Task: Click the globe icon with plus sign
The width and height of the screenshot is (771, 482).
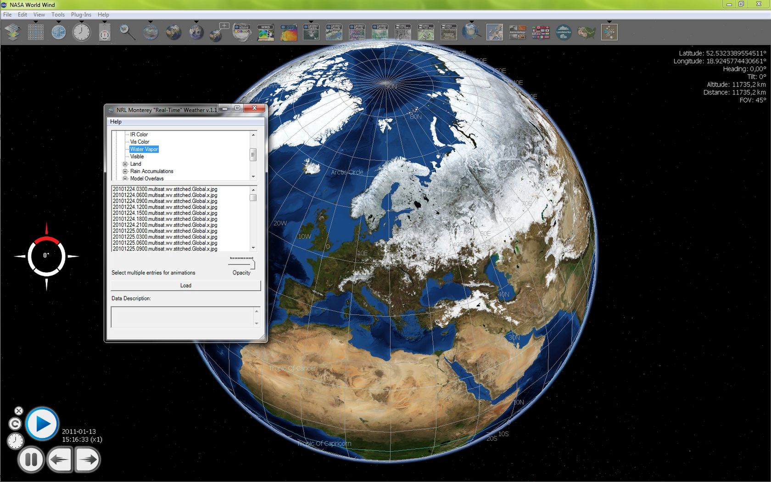Action: pos(219,32)
